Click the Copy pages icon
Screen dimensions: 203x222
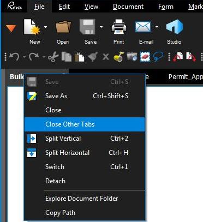click(x=67, y=57)
